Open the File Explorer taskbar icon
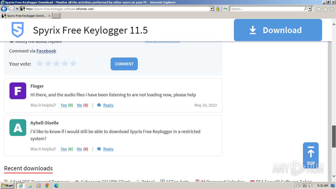This screenshot has width=336, height=189. coord(30,186)
